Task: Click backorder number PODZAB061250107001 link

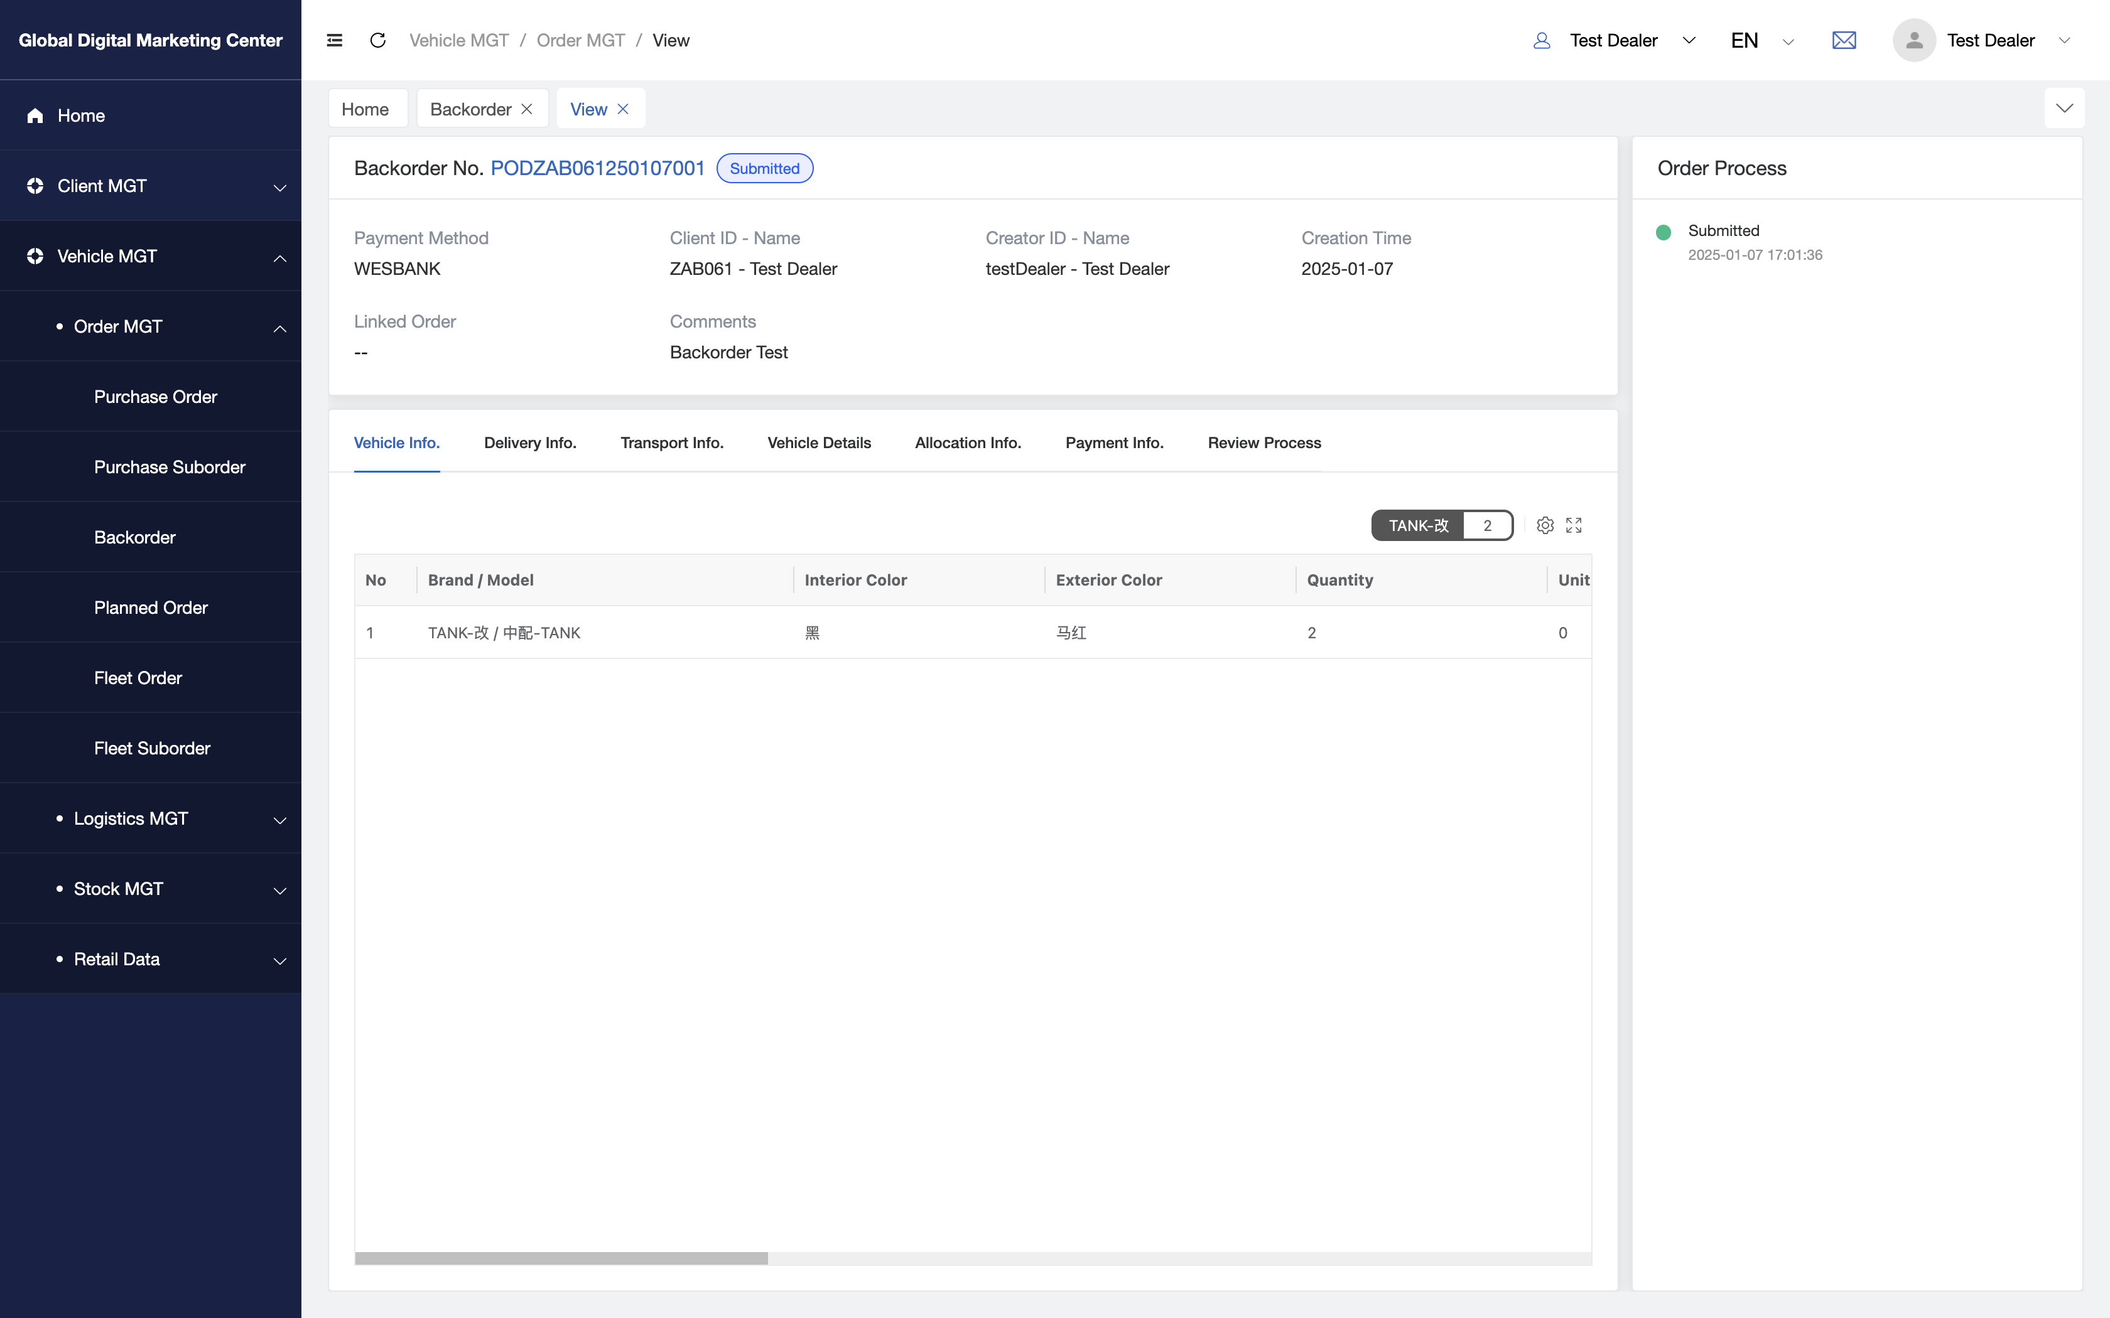Action: 597,168
